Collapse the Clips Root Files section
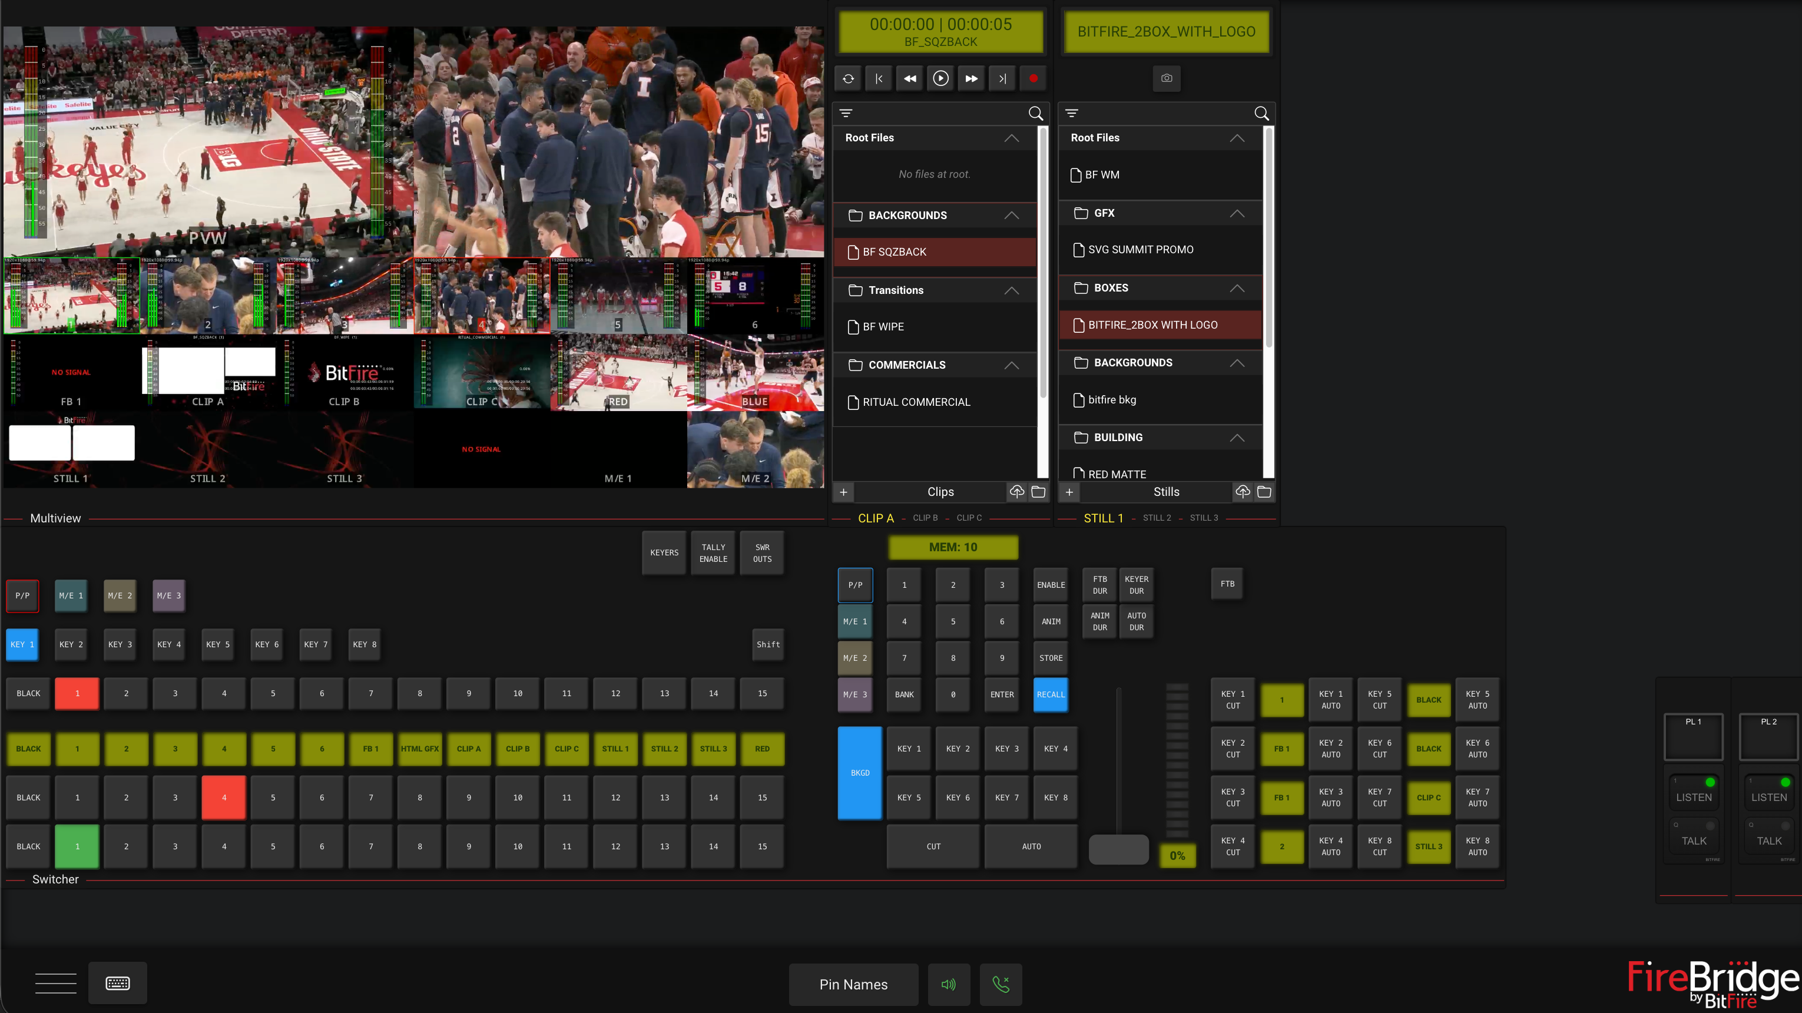This screenshot has width=1802, height=1013. [x=1012, y=138]
